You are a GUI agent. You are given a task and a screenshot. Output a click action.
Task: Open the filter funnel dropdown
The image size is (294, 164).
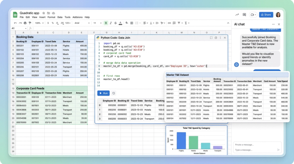pyautogui.click(x=180, y=23)
